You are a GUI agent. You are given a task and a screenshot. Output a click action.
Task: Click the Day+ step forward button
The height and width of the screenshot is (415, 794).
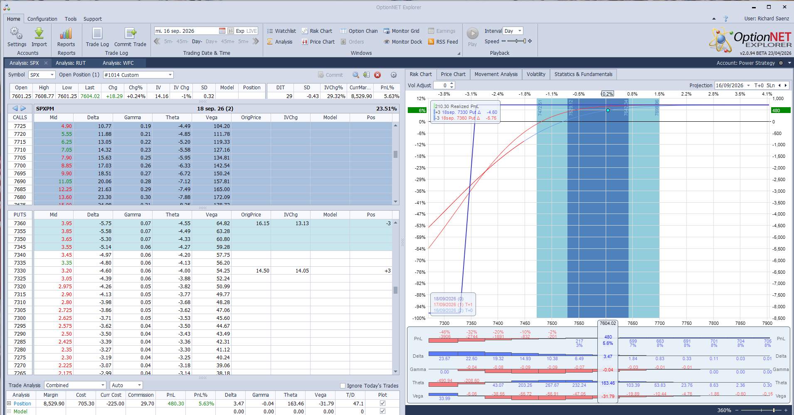pos(212,42)
